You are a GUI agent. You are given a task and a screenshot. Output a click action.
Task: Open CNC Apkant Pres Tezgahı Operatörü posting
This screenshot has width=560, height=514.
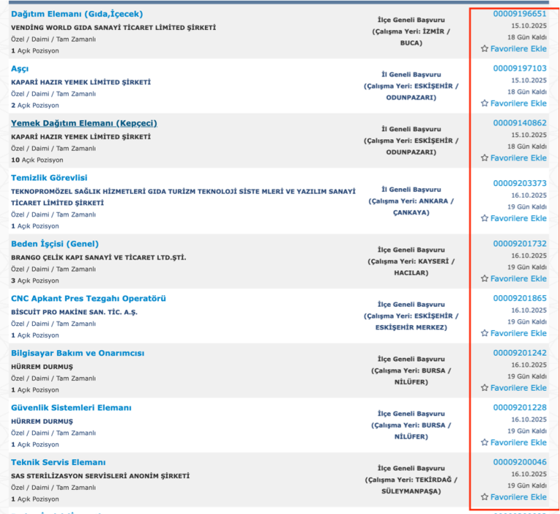tap(88, 299)
